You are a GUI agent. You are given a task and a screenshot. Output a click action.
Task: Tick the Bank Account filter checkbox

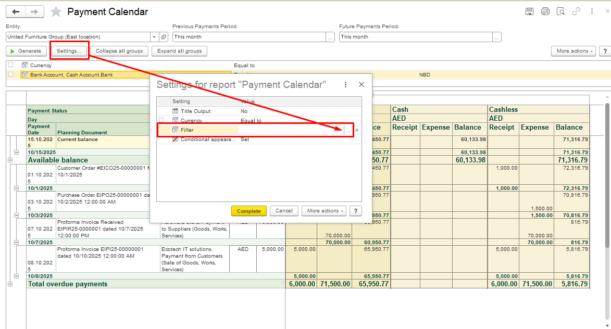pyautogui.click(x=11, y=74)
